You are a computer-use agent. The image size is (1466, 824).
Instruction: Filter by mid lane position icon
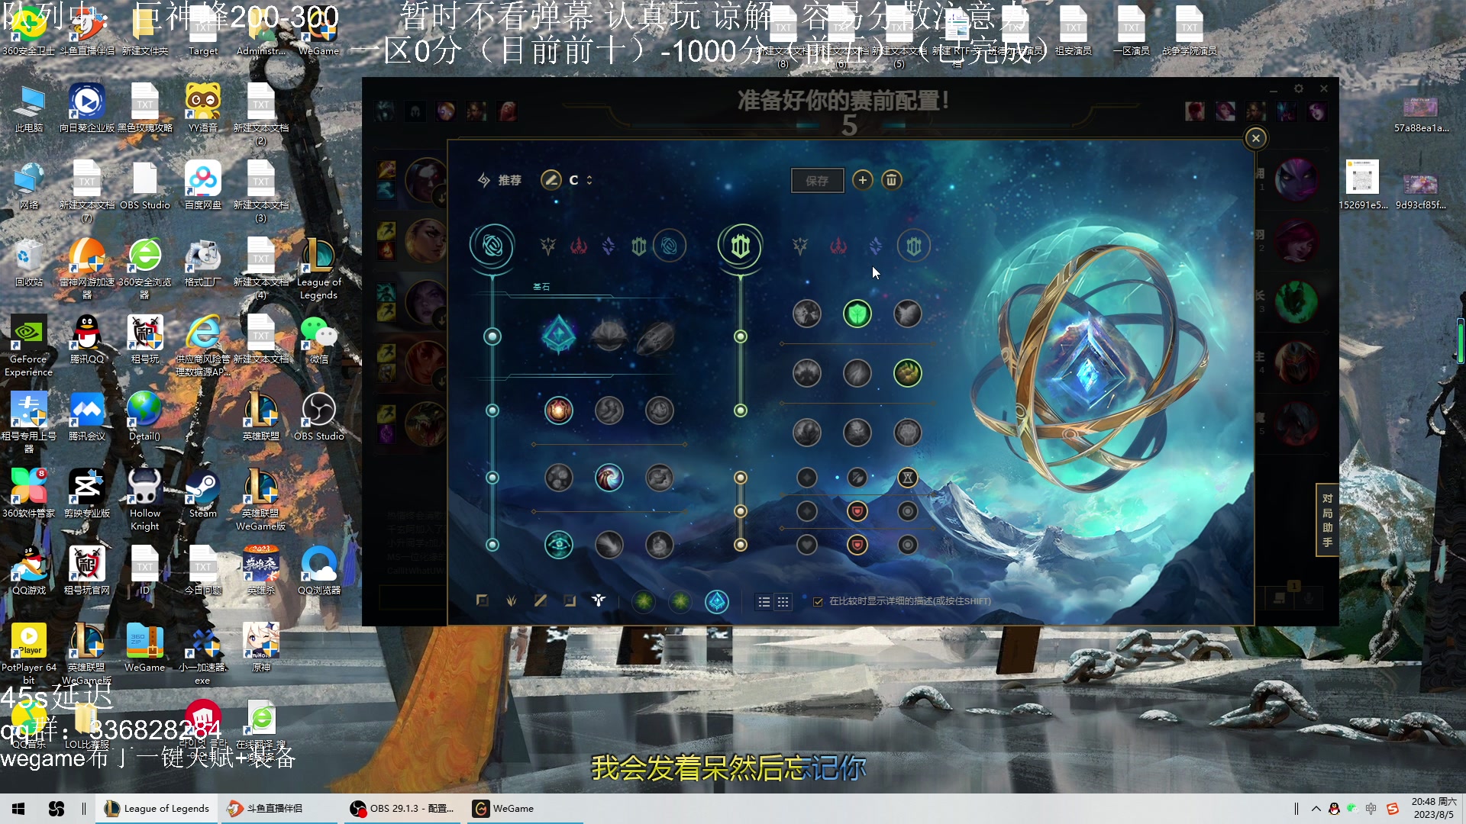[540, 600]
